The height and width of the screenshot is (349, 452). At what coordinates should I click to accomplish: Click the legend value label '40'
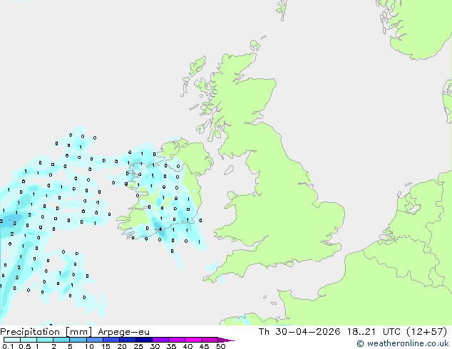188,346
